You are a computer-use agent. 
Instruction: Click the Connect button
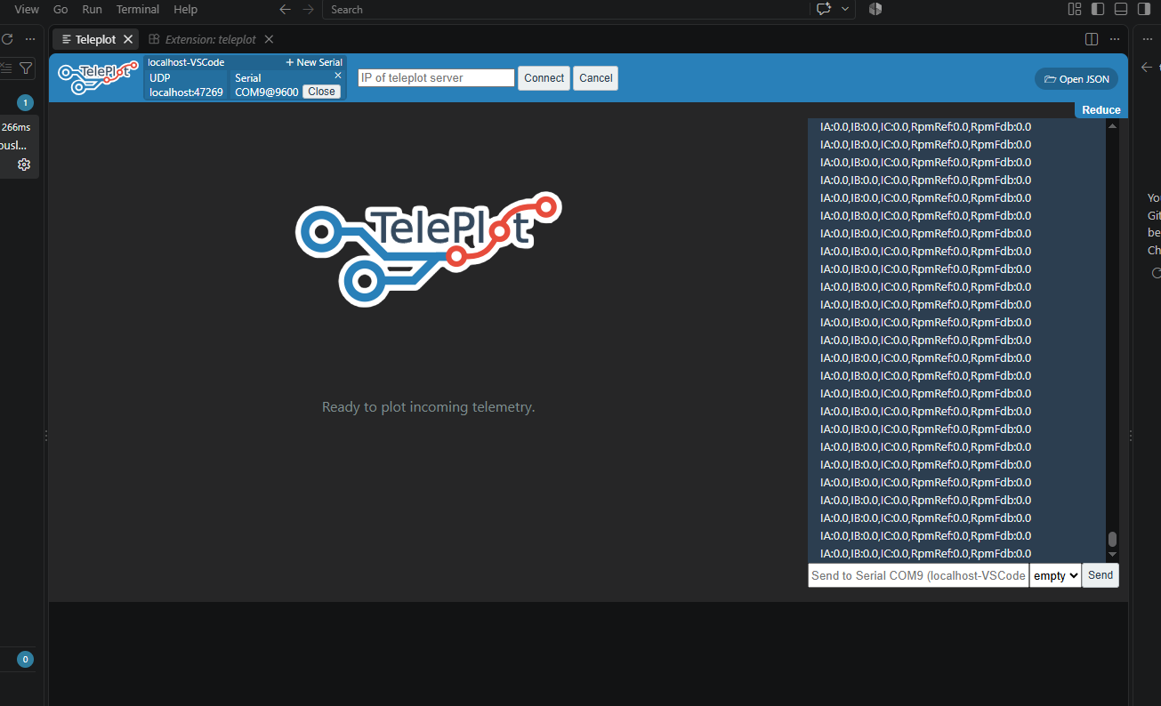tap(544, 78)
